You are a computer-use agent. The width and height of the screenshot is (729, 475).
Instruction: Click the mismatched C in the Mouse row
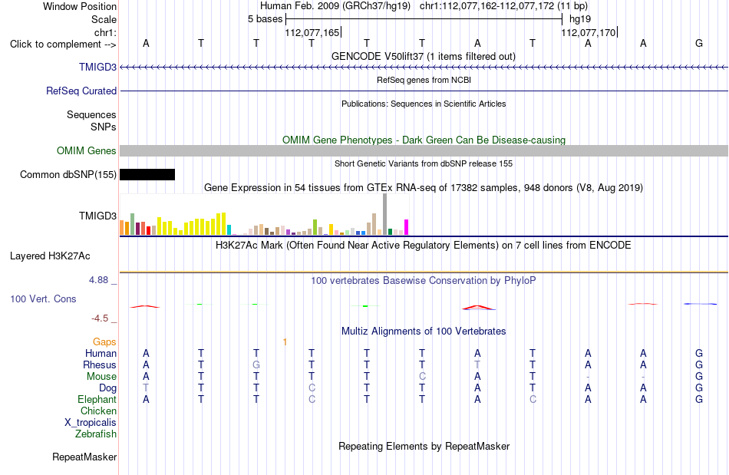tap(422, 377)
